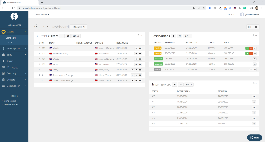Approve the DKK 320.00 pending reservation
The image size is (265, 142).
click(x=247, y=53)
